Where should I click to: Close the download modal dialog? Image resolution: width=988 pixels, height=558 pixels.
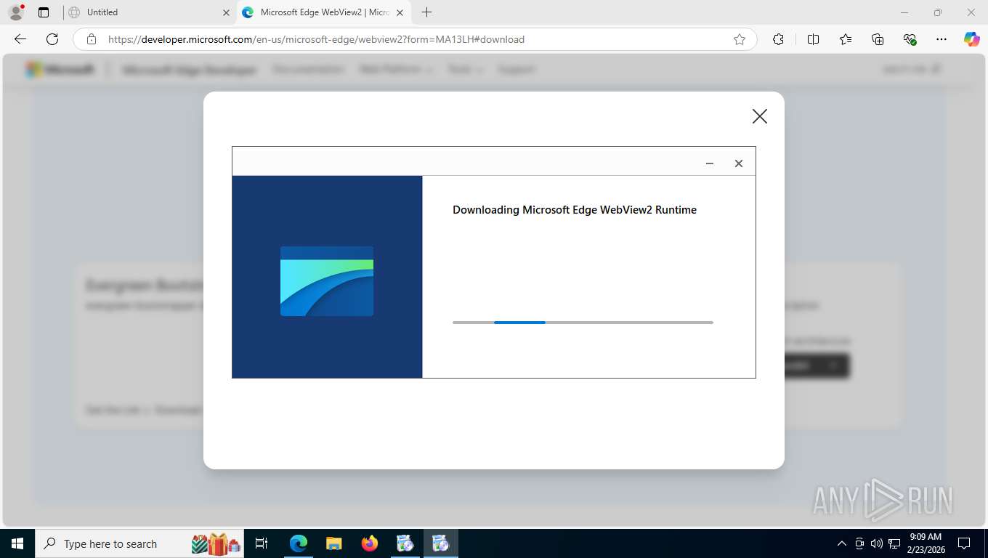click(x=760, y=116)
